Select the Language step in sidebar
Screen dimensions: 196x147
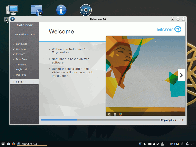(x=22, y=44)
